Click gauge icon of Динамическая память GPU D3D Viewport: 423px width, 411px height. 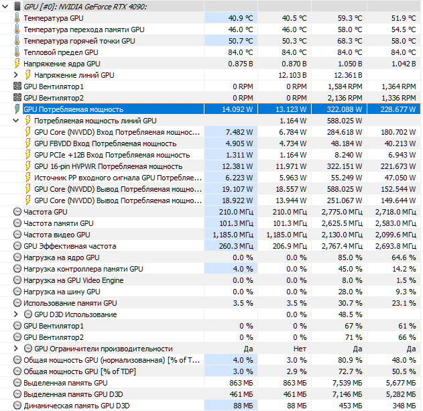[x=17, y=406]
